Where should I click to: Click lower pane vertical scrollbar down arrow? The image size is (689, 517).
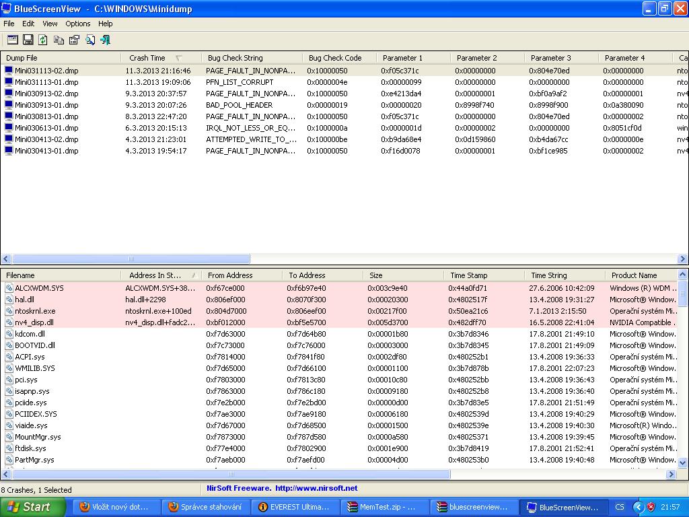[682, 462]
